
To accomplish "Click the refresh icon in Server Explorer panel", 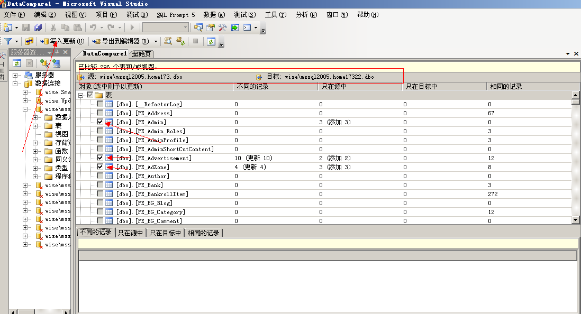I will click(17, 63).
